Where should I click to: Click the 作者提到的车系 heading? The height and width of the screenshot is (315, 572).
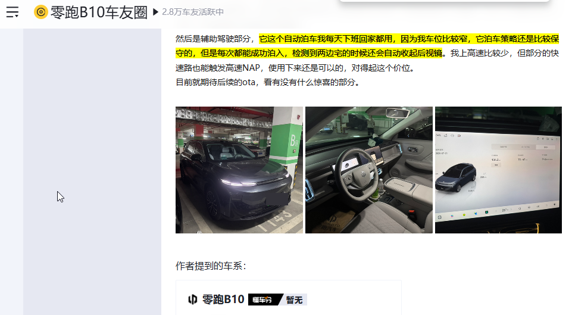211,266
